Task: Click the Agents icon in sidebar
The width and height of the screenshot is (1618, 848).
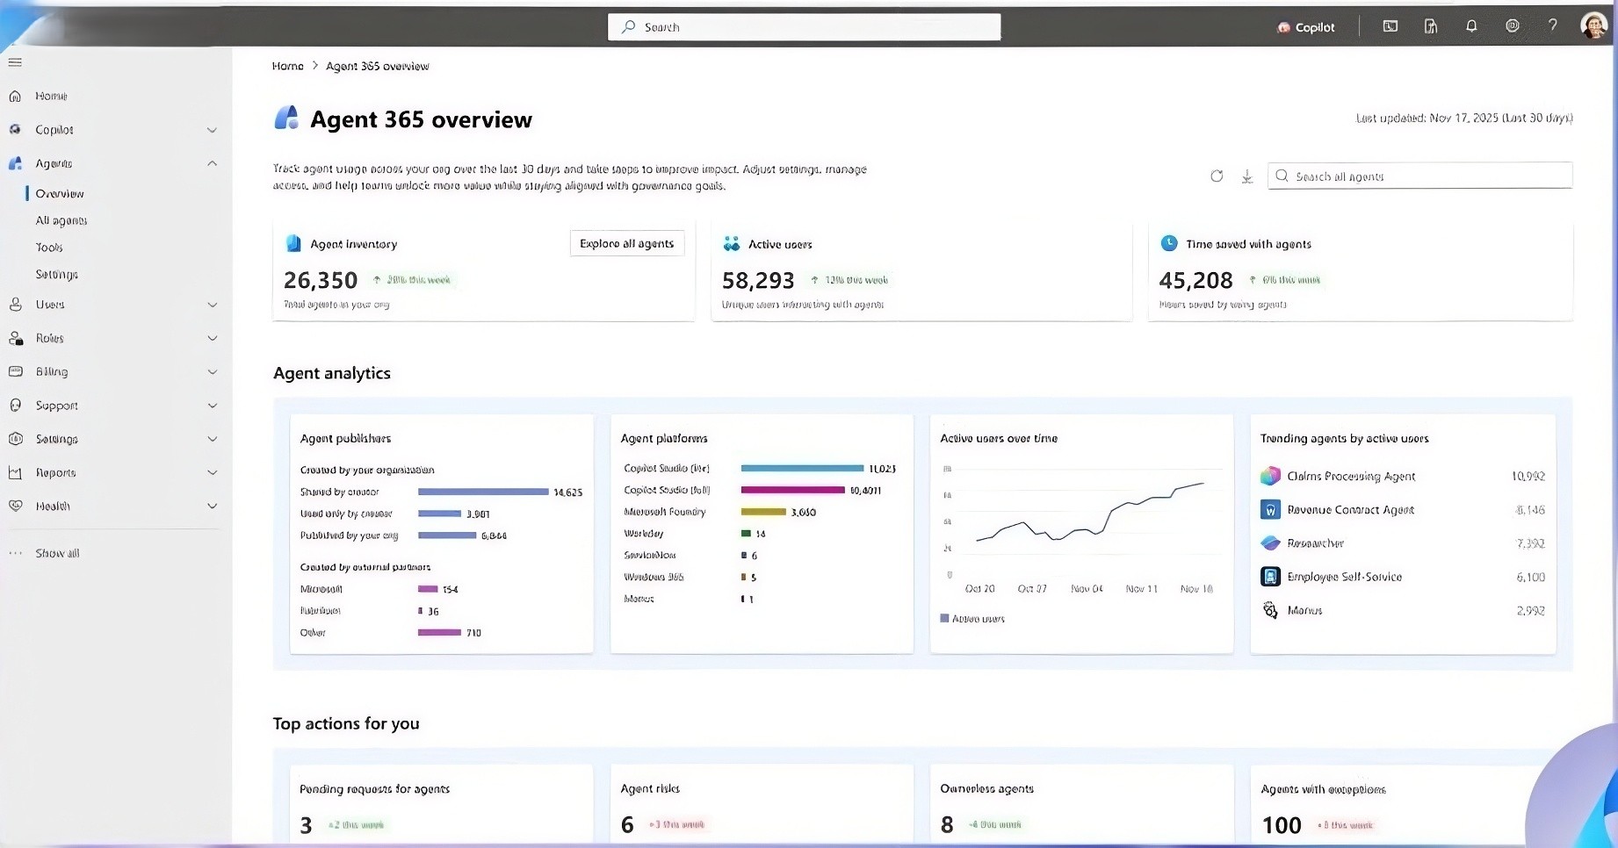Action: 15,163
